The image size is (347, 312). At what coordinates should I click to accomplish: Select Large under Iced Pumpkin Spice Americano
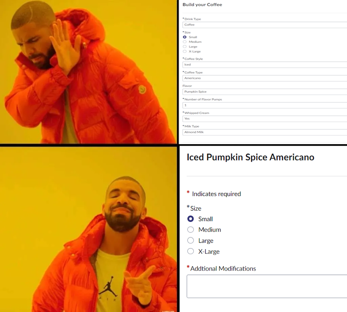pos(191,240)
